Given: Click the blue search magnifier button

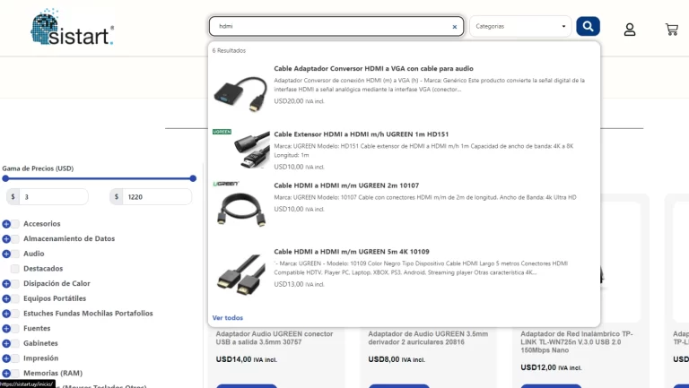Looking at the screenshot, I should point(588,27).
